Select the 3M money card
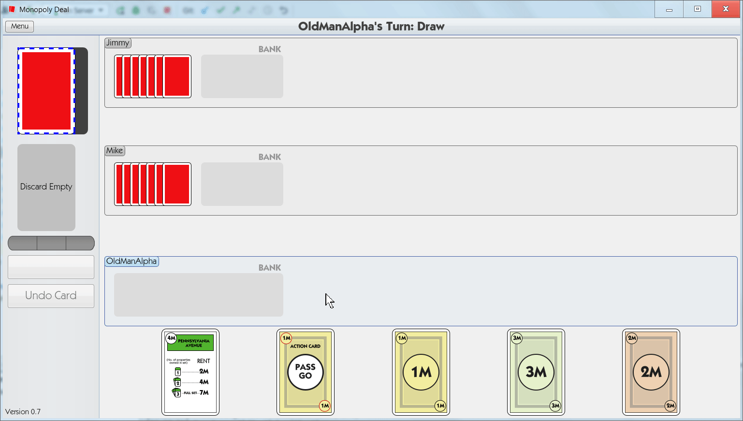Image resolution: width=743 pixels, height=421 pixels. pos(536,372)
